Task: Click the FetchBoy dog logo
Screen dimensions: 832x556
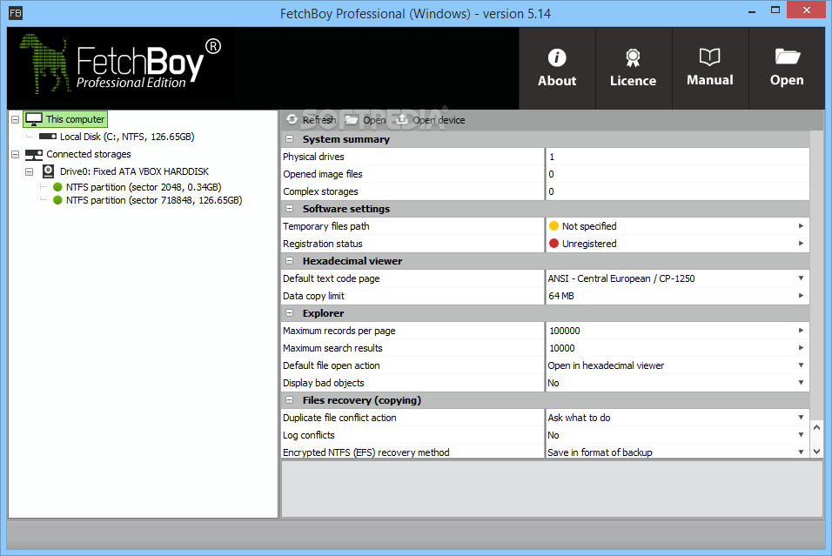Action: coord(45,64)
